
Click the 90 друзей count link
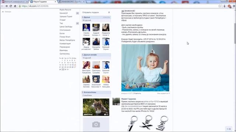click(x=87, y=21)
